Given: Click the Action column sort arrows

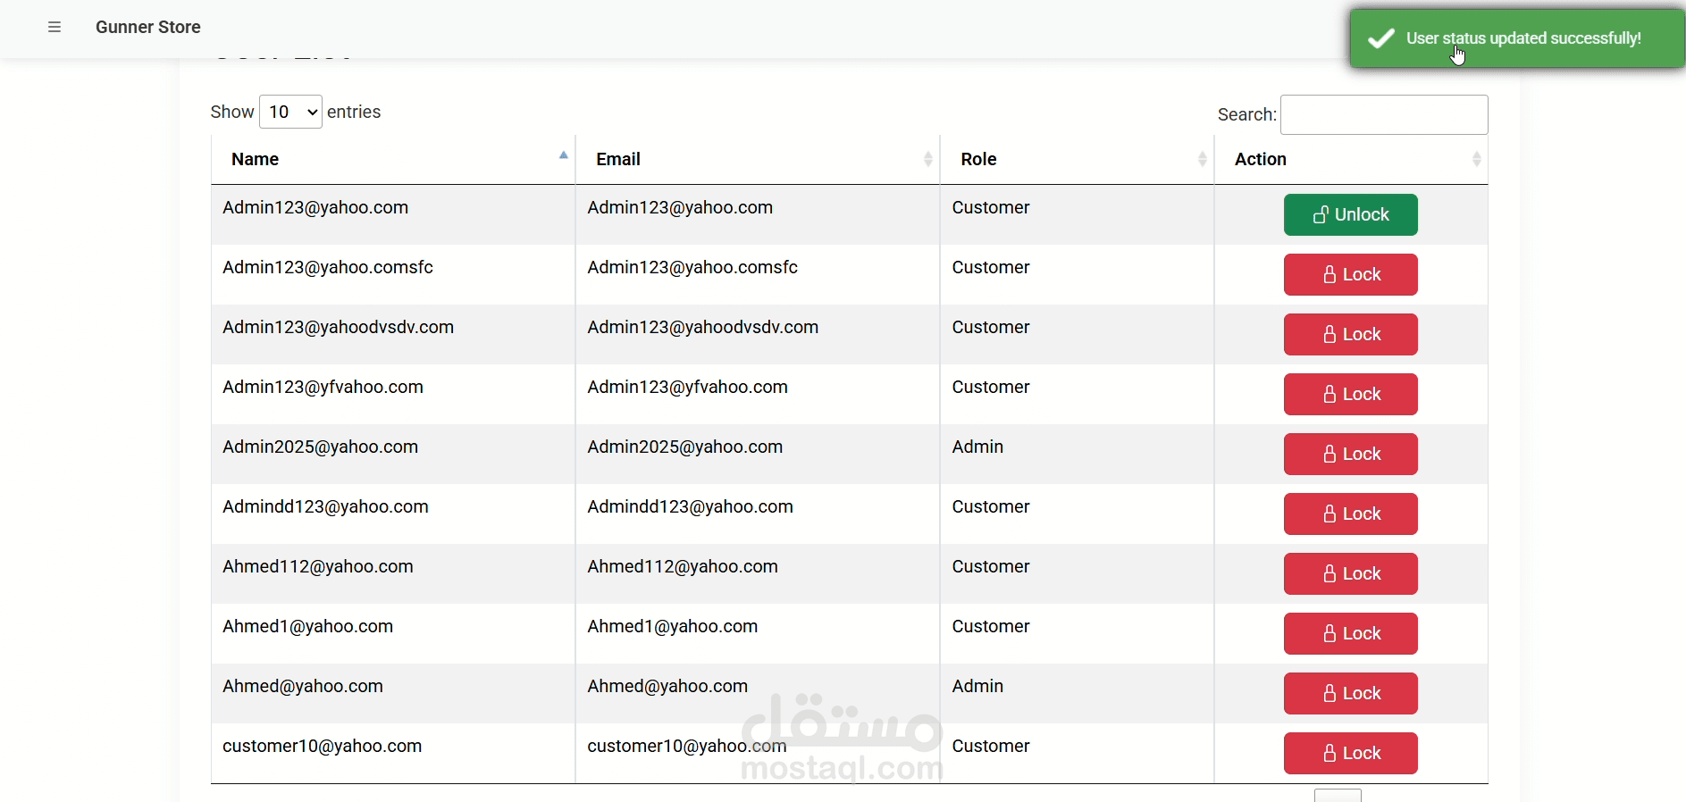Looking at the screenshot, I should [x=1477, y=159].
